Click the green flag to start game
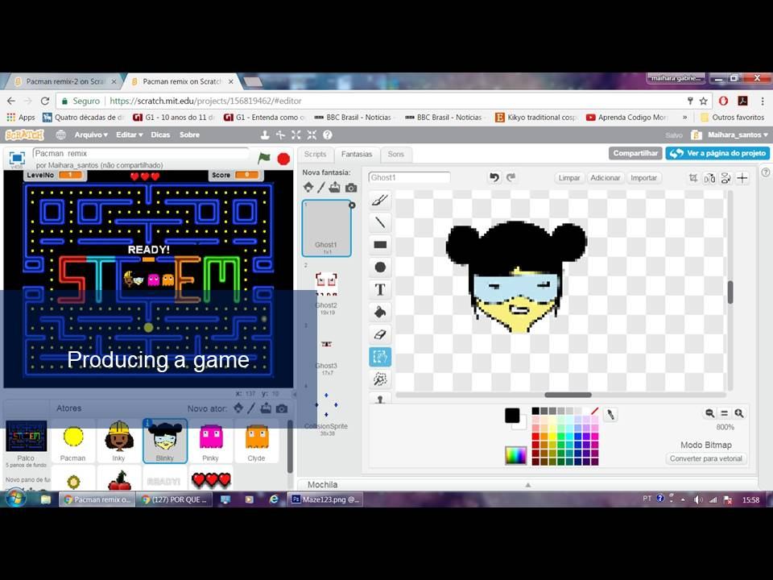This screenshot has height=580, width=773. (x=264, y=158)
